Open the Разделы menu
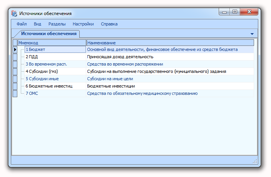Screen dimensions: 271x177 [57, 24]
